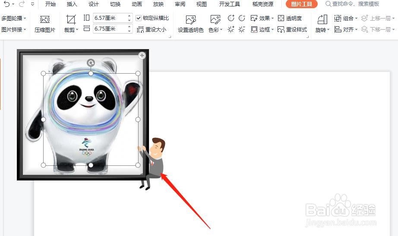Screen dimensions: 398x236
Task: Increase the height value with the up stepper
Action: (x=130, y=16)
